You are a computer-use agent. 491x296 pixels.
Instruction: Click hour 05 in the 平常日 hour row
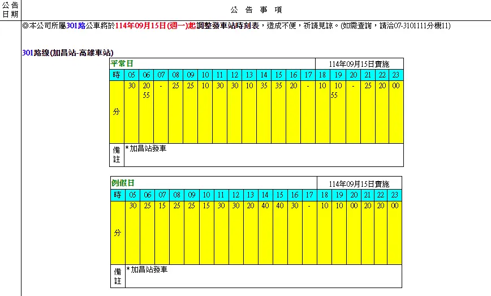point(132,75)
